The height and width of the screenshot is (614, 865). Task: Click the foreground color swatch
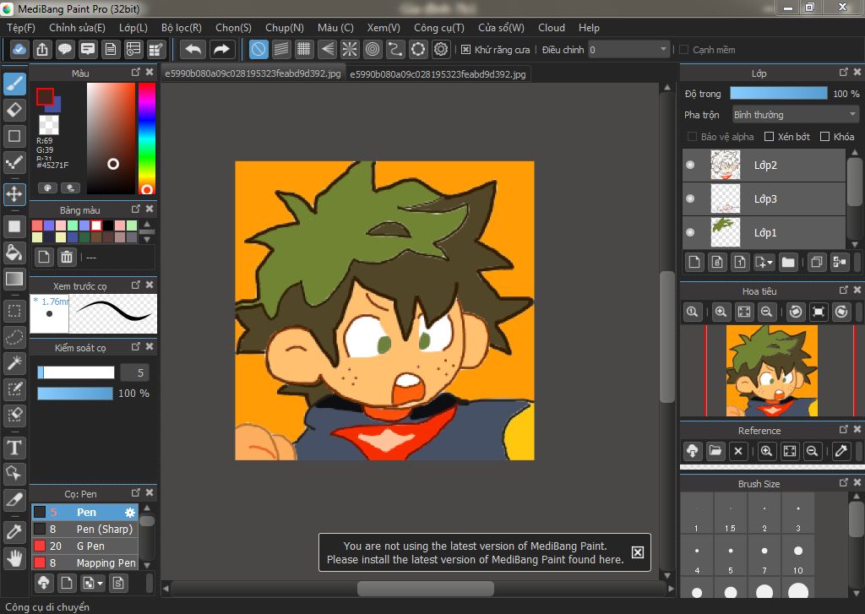[x=45, y=97]
